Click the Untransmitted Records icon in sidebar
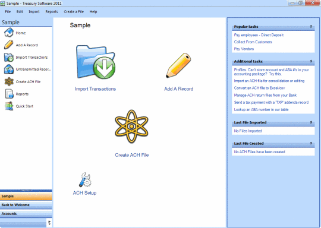This screenshot has height=228, width=321. 9,69
